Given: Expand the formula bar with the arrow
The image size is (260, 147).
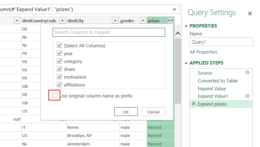Looking at the screenshot, I should (x=174, y=9).
